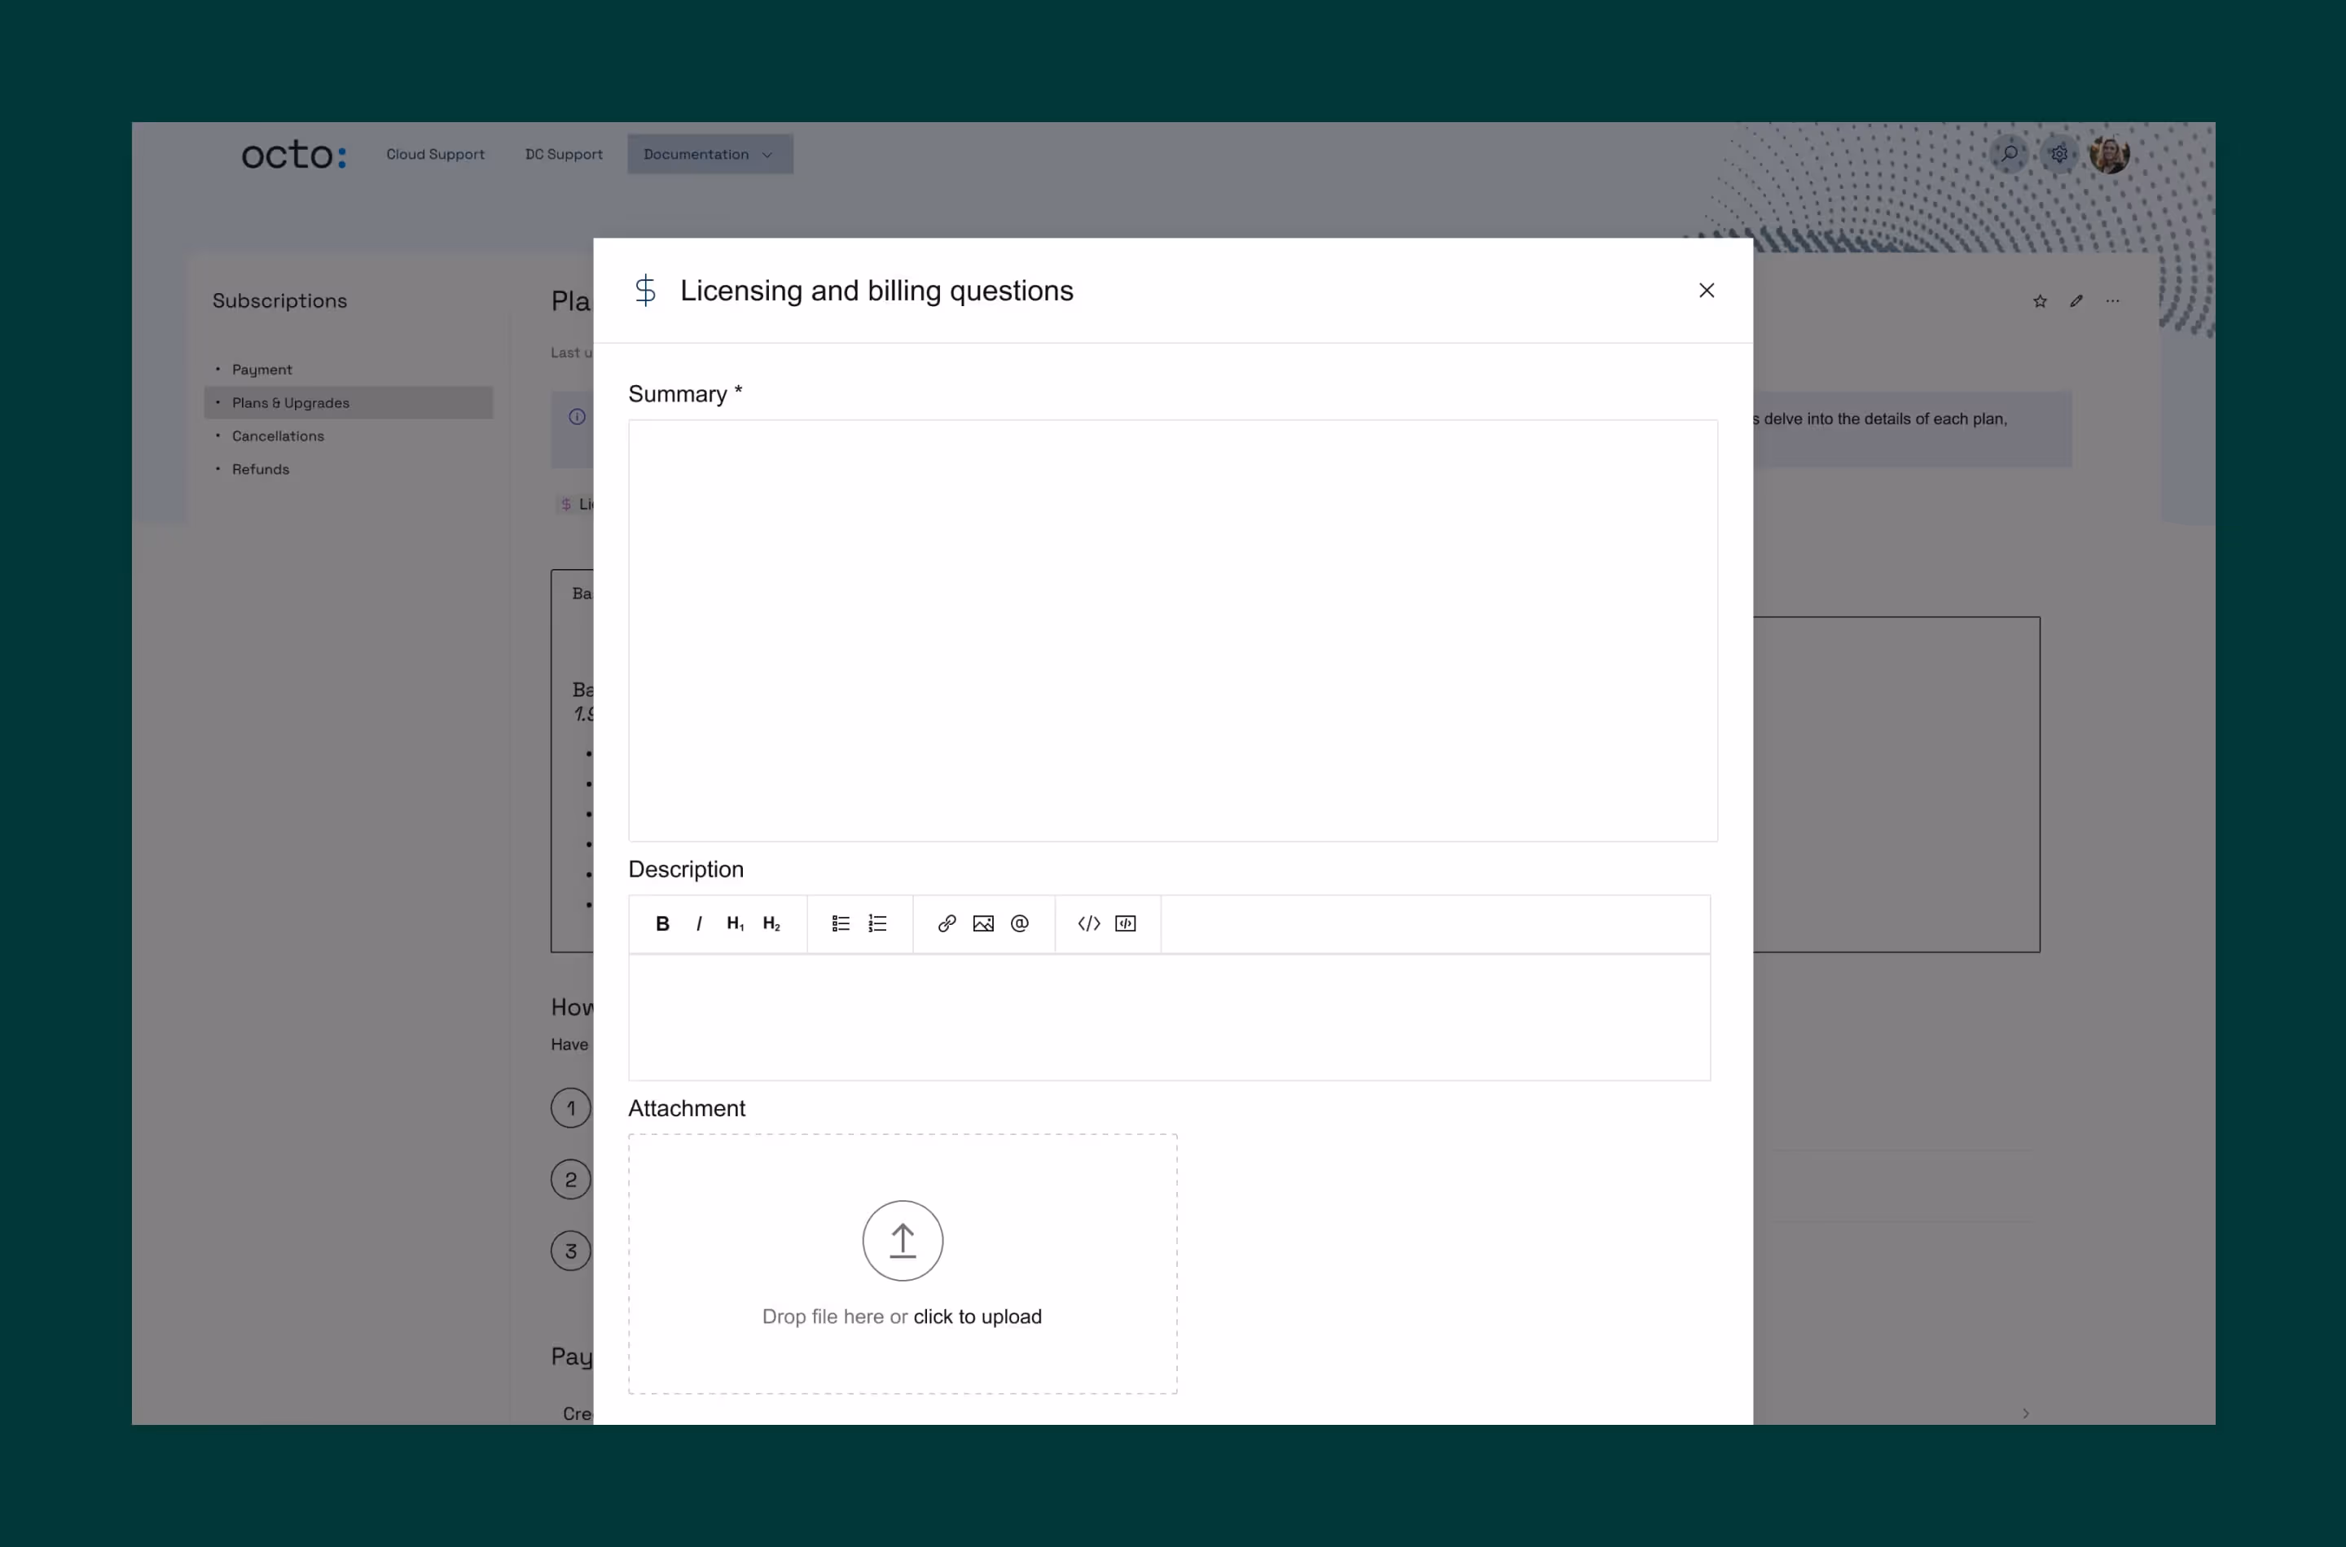This screenshot has height=1547, width=2346.
Task: Click the right chevron at page bottom
Action: 2025,1413
